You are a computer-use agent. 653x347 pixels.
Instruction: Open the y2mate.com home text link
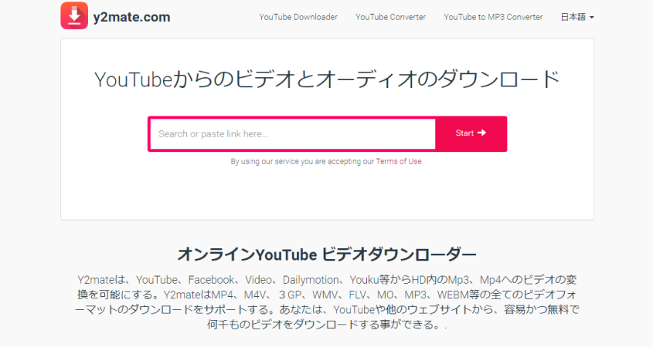click(x=131, y=17)
